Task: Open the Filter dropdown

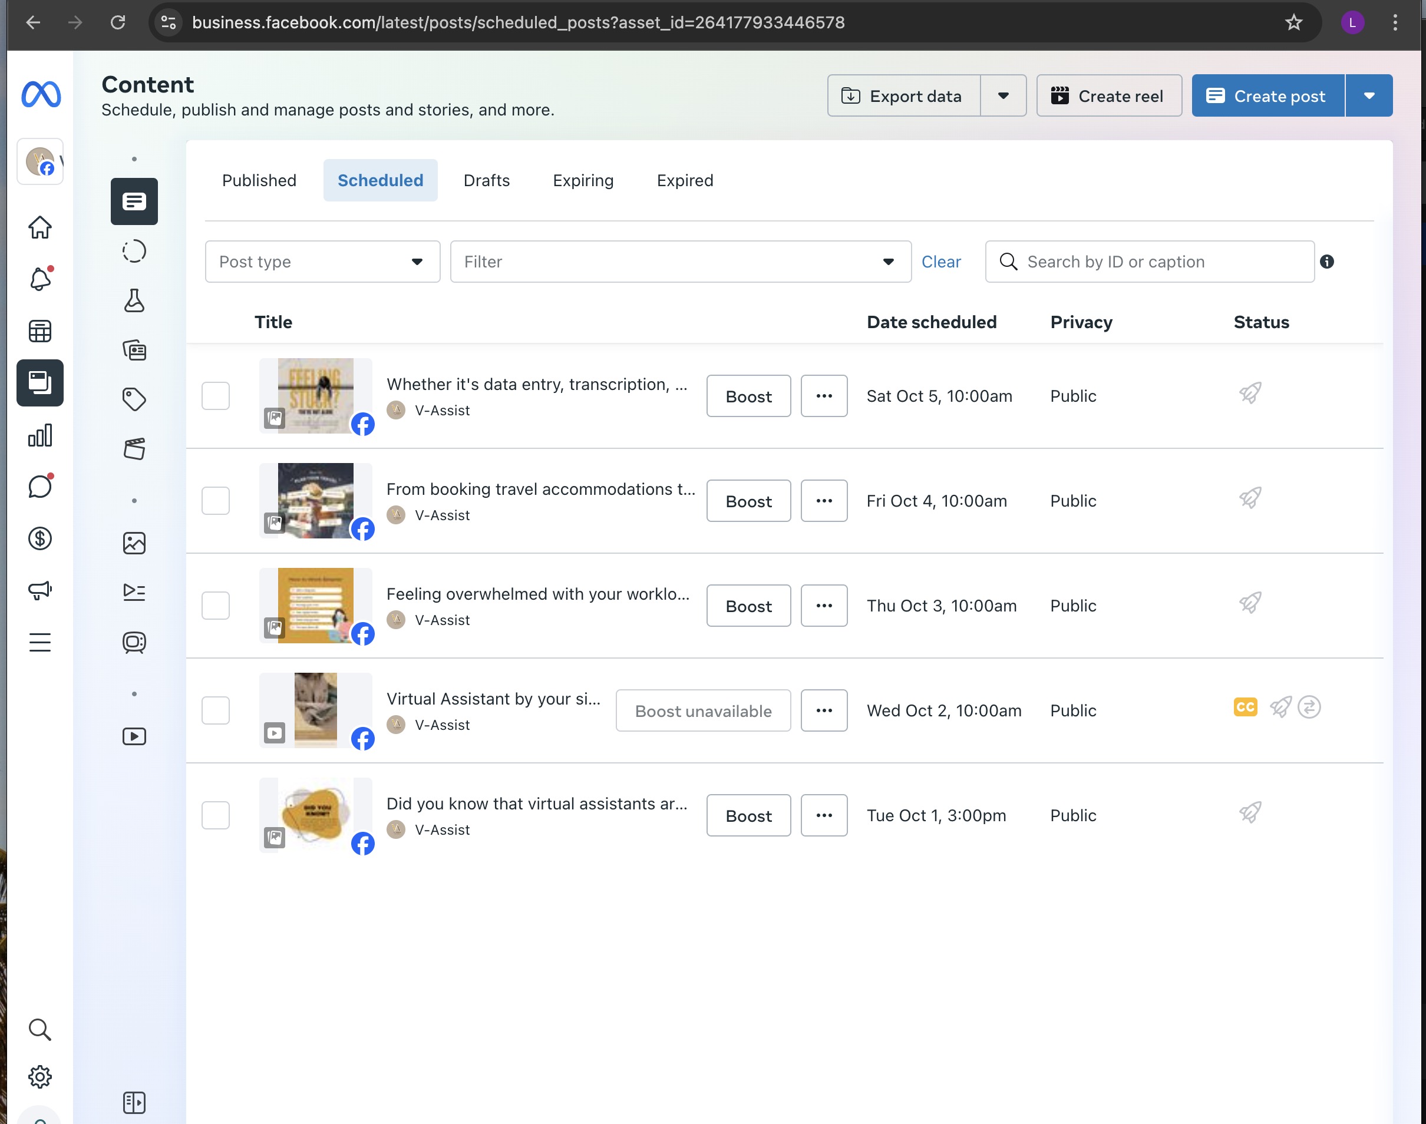Action: (x=680, y=262)
